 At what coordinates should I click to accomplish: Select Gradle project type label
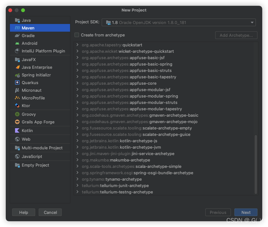28,35
